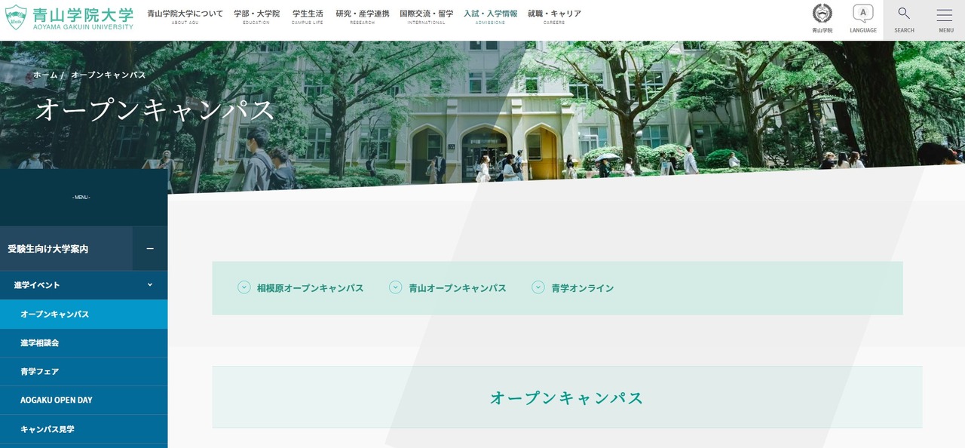Click the circled arrow beside 相模原オープンキャンパス

tap(244, 287)
